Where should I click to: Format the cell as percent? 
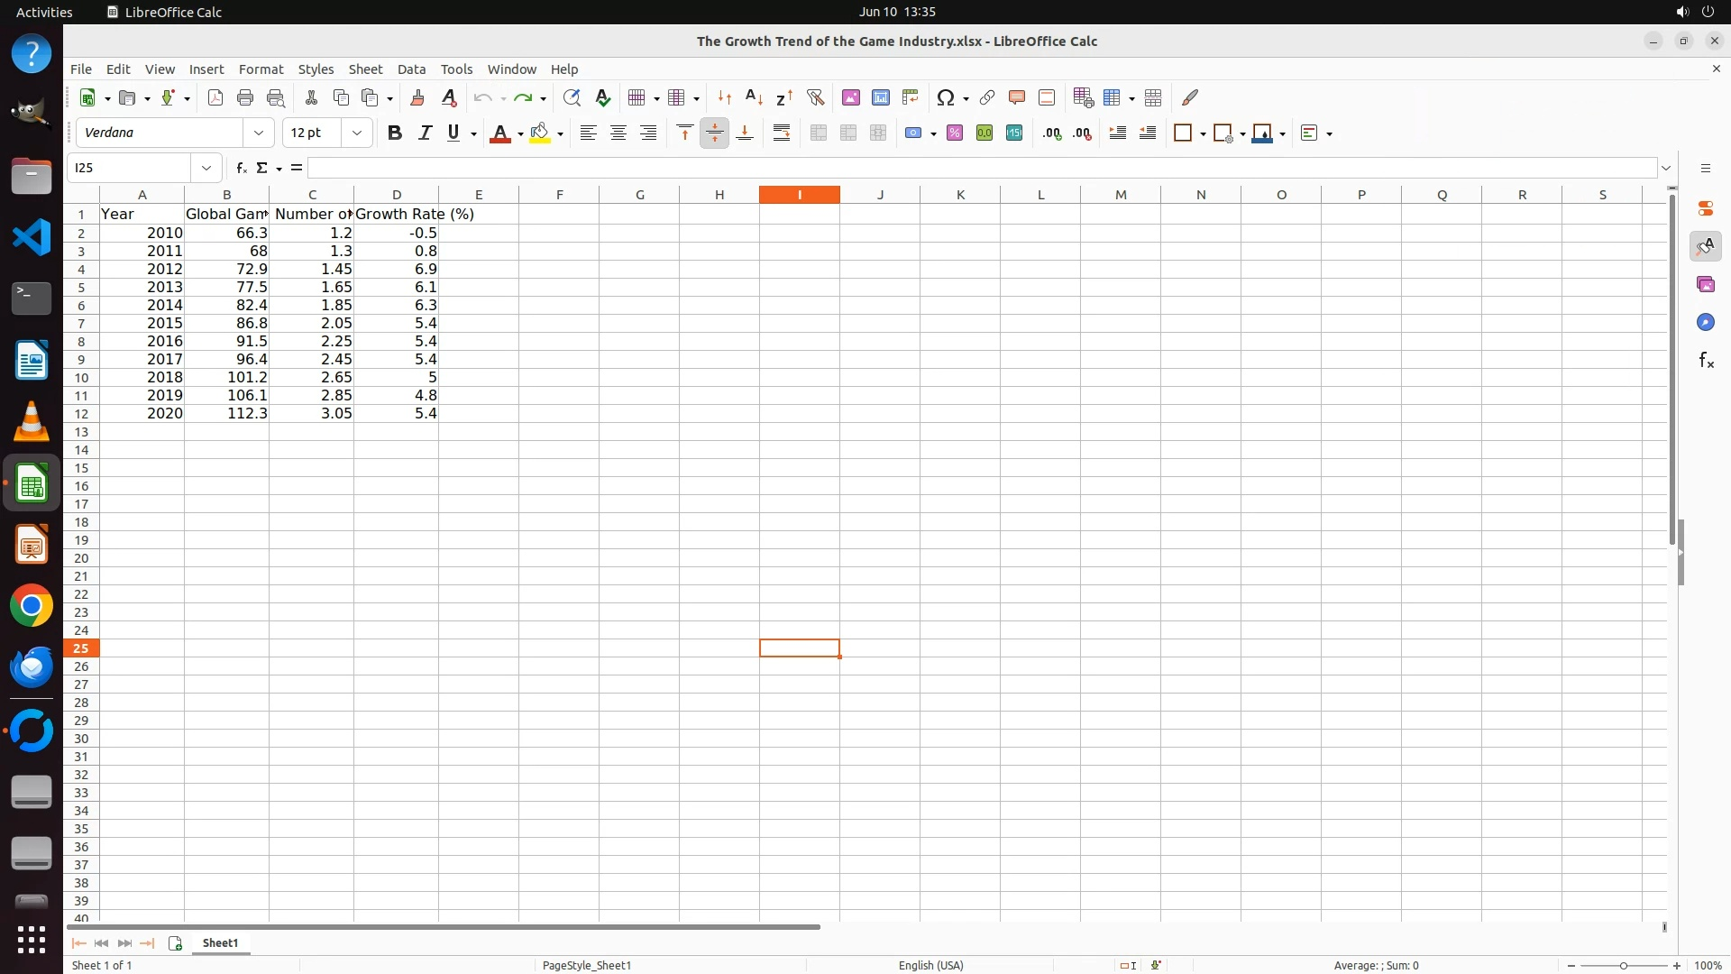click(954, 133)
